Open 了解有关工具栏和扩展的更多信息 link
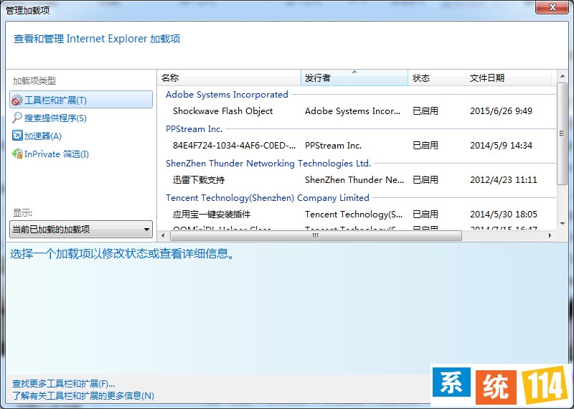The image size is (574, 409). coord(83,396)
